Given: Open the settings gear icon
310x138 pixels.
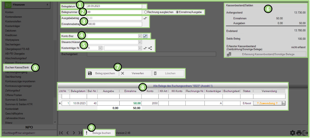Looking at the screenshot, I should pos(292,133).
